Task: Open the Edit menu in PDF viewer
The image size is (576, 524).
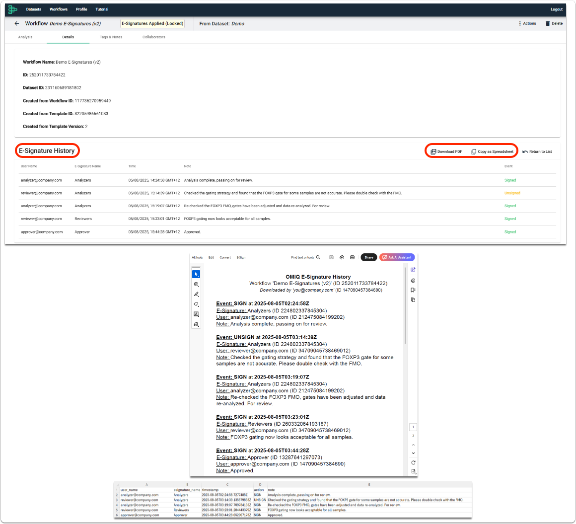Action: [x=211, y=258]
